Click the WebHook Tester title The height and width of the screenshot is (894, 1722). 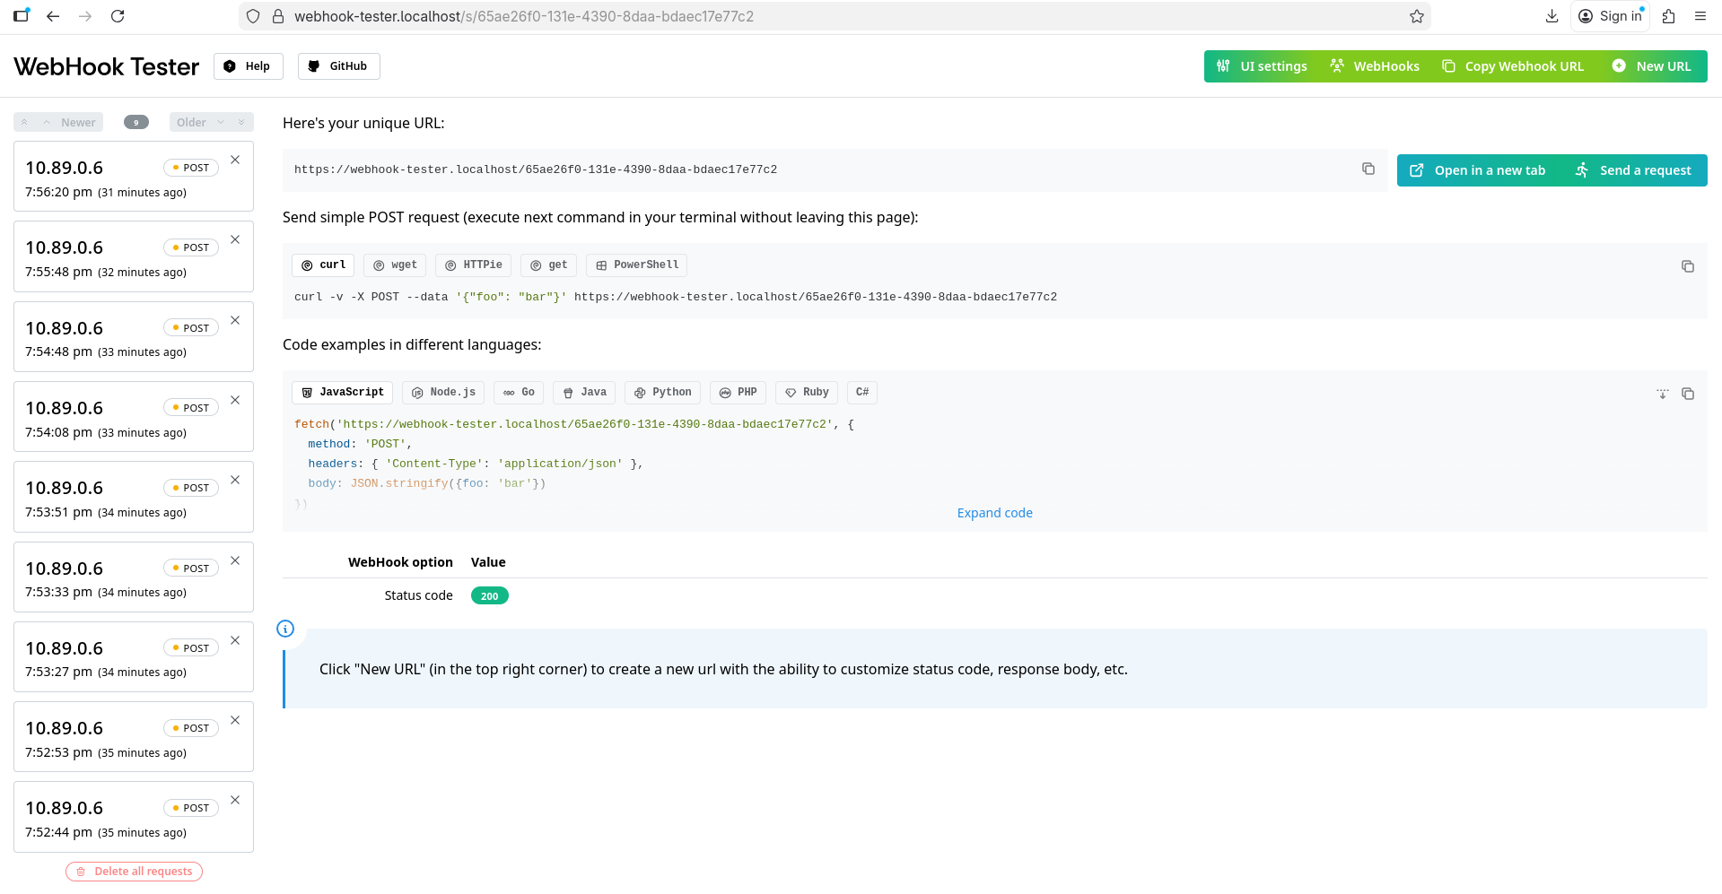(x=107, y=66)
